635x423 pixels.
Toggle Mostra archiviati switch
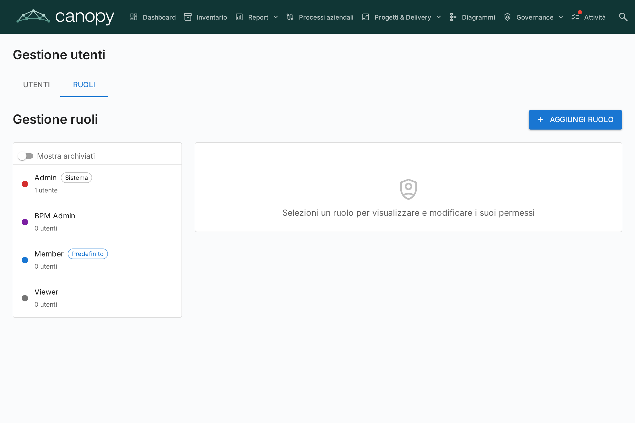pos(26,156)
